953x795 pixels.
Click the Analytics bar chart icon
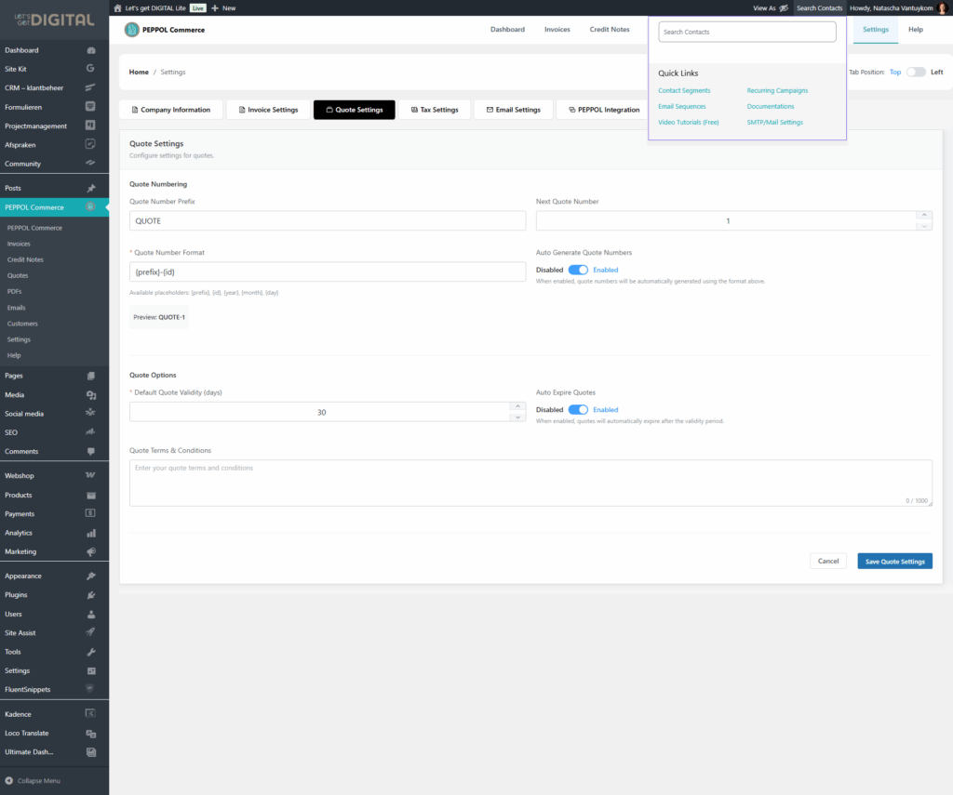[x=90, y=533]
